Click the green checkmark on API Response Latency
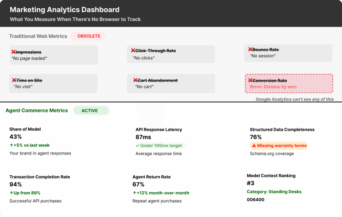Screen dimensions: 342x217 pos(137,146)
